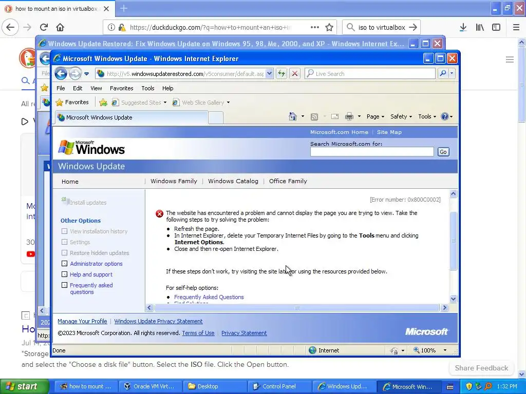The image size is (526, 394).
Task: Open the Tools menu in menu bar
Action: tap(147, 88)
